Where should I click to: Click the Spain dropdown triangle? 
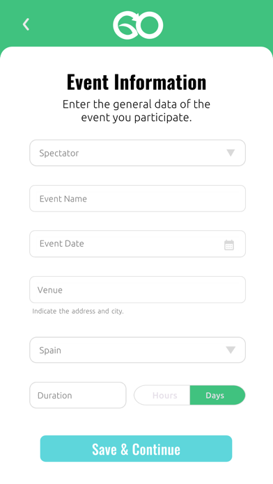click(x=231, y=350)
